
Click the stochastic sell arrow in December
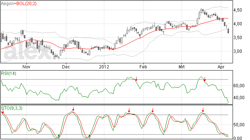(73, 109)
